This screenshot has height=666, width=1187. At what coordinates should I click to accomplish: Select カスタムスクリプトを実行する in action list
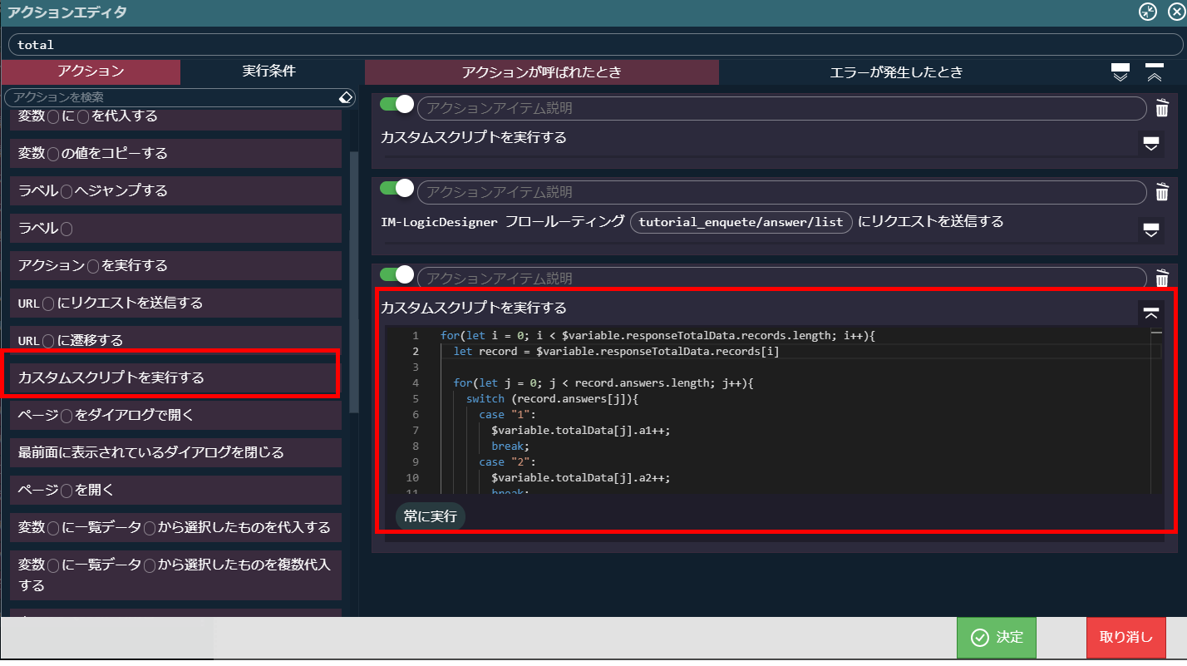click(x=175, y=377)
